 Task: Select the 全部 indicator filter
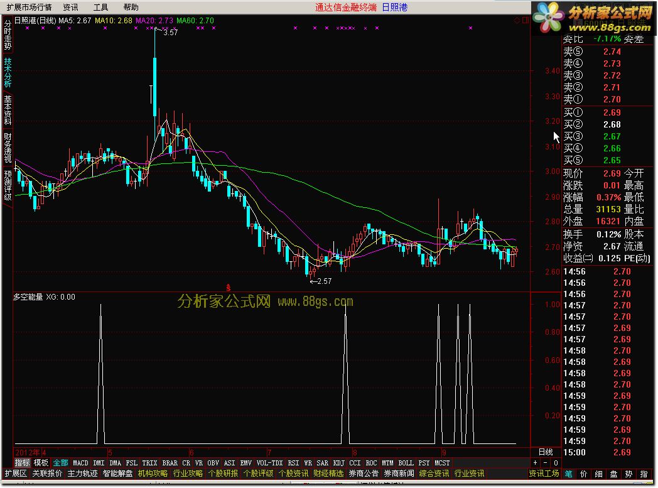tap(60, 463)
